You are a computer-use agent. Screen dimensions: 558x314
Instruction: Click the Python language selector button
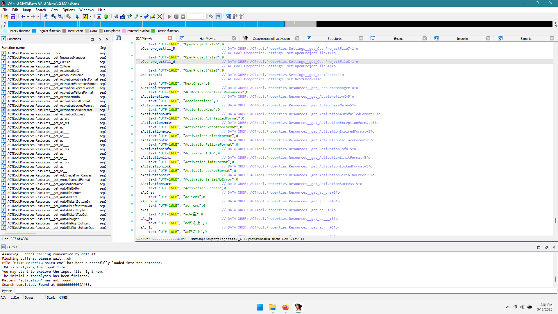click(x=7, y=291)
